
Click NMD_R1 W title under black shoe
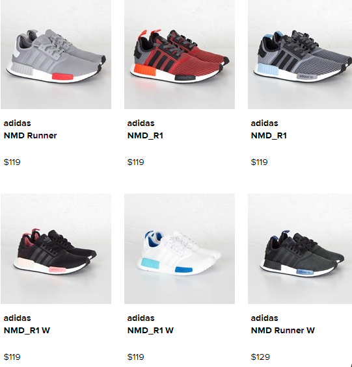coord(27,331)
